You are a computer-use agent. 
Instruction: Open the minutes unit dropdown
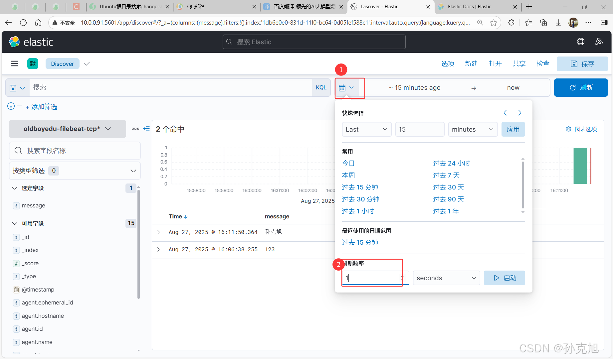(473, 129)
